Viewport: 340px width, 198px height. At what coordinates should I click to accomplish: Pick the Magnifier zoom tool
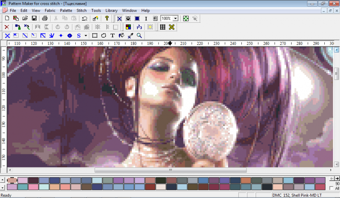tap(139, 36)
